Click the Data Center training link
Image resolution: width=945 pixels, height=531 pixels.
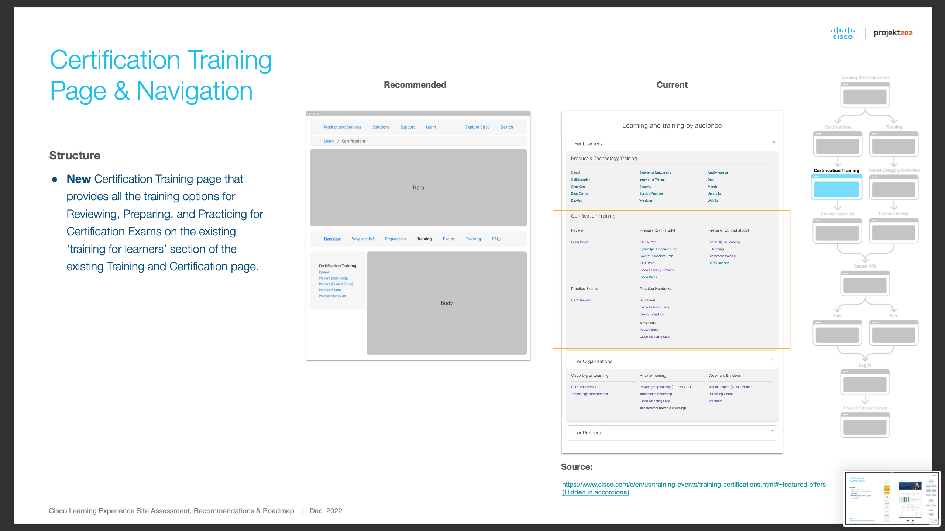[x=580, y=194]
